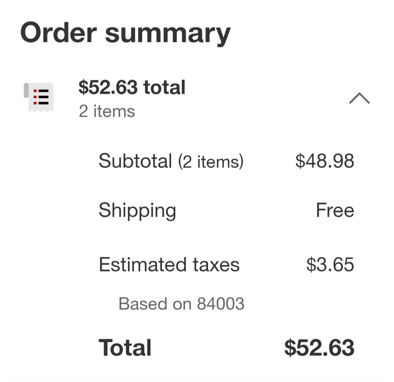Click the Estimated taxes label

click(x=169, y=265)
